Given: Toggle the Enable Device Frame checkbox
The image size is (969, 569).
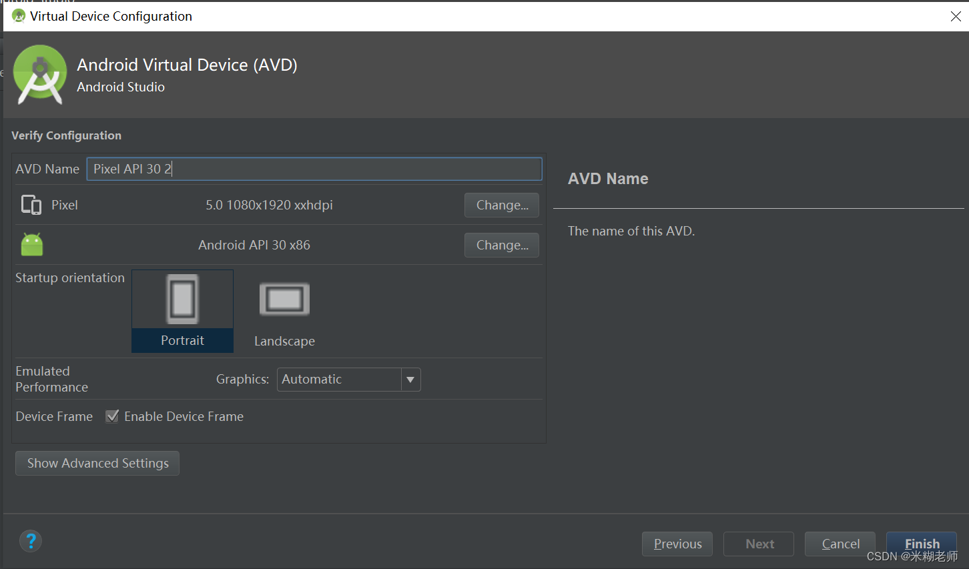Looking at the screenshot, I should point(112,416).
